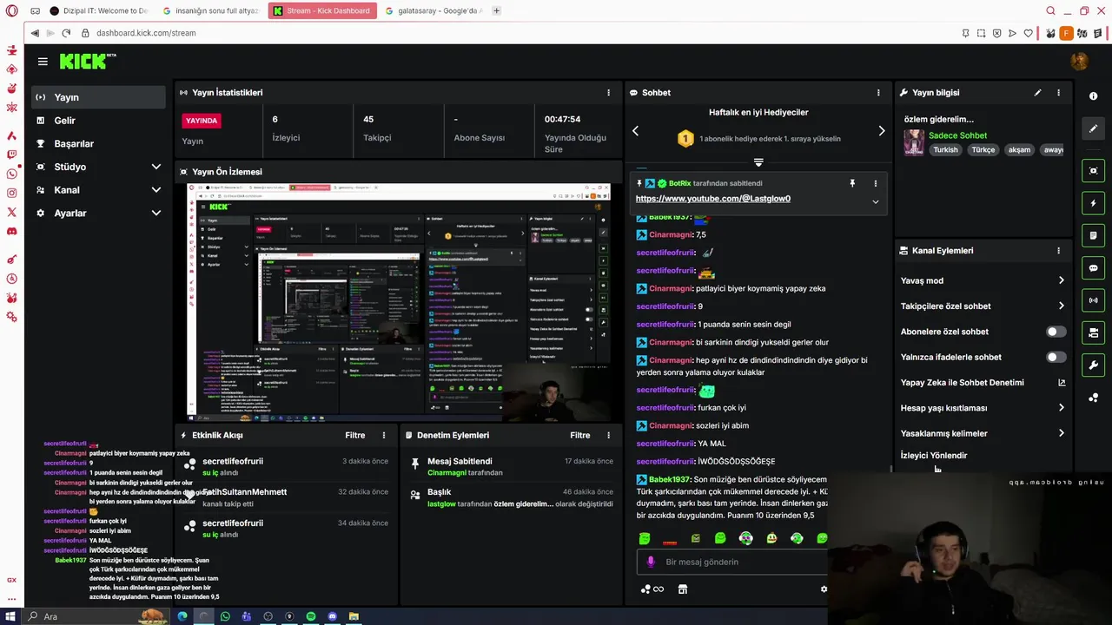Click the purple microphone icon in chat input
The height and width of the screenshot is (625, 1112).
click(650, 562)
